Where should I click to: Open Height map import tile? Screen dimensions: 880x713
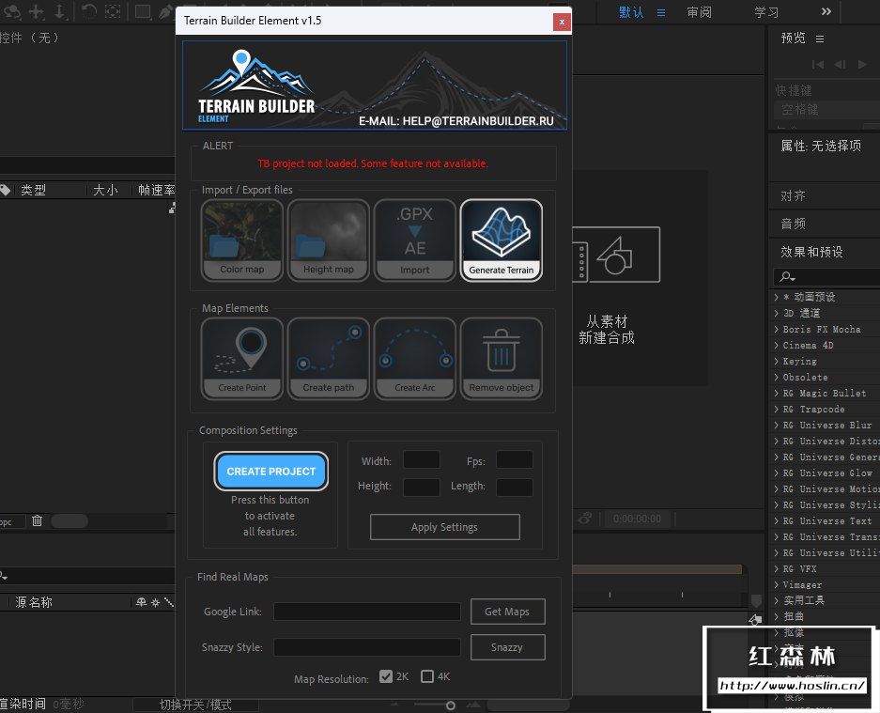click(329, 240)
